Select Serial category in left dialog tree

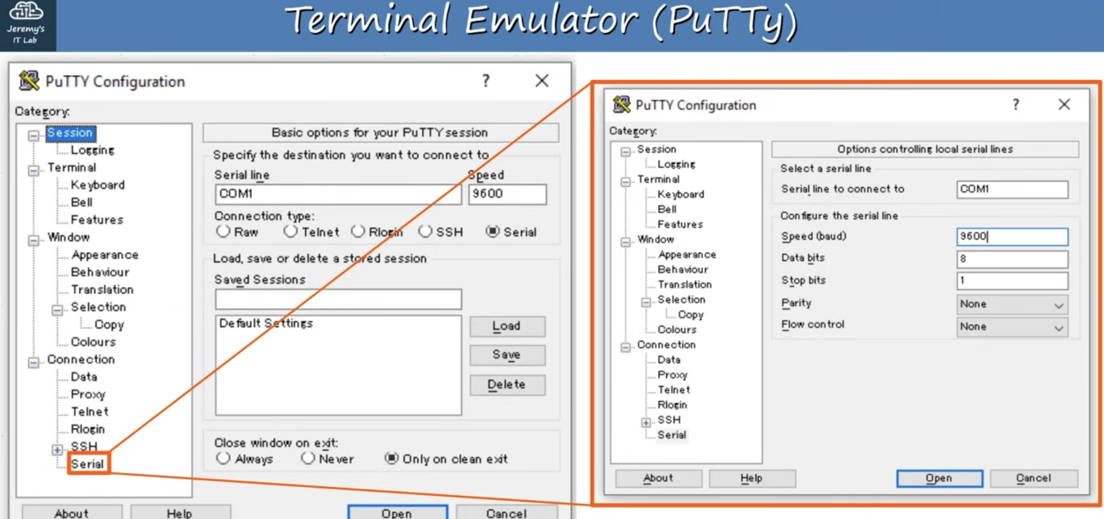coord(87,464)
